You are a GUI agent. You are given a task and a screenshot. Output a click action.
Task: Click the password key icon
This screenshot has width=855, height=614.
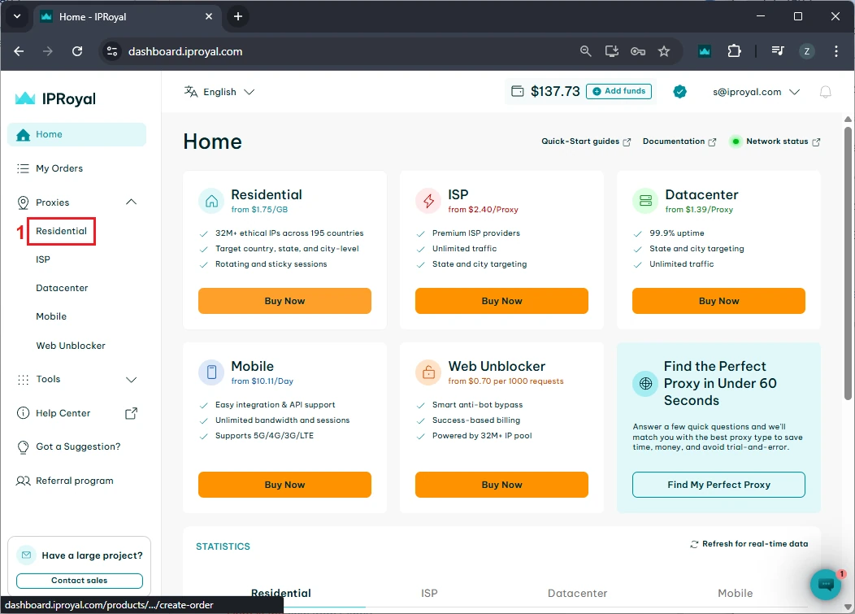pyautogui.click(x=638, y=51)
